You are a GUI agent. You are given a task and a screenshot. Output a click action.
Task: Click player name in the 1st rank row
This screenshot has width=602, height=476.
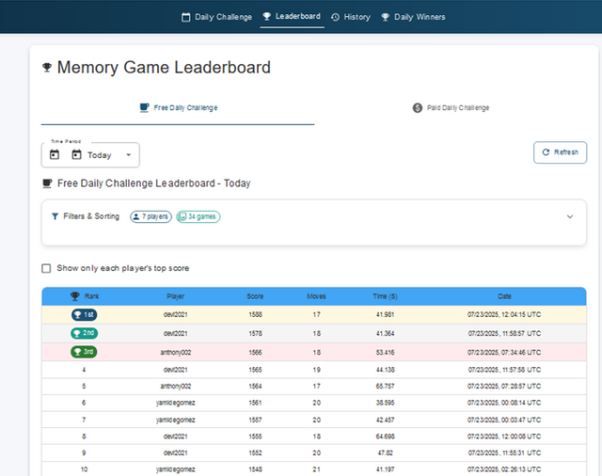pyautogui.click(x=176, y=315)
